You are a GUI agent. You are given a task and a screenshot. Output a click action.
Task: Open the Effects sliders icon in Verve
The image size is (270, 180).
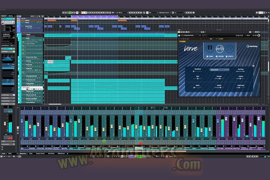229,49
